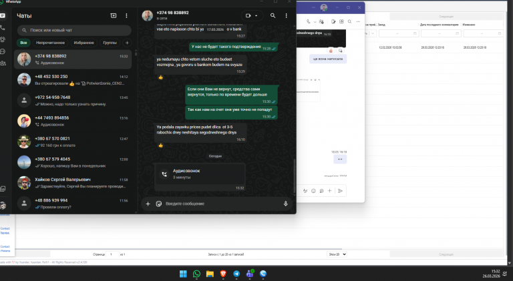Open the attach plus menu in WhatsApp message bar

148,204
